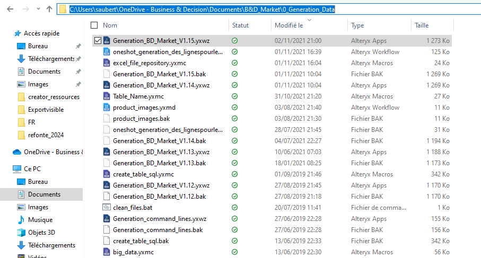Open Musique under Ce PC
This screenshot has height=258, width=481.
pos(40,220)
